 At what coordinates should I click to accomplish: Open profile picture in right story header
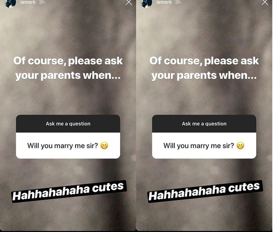[147, 4]
